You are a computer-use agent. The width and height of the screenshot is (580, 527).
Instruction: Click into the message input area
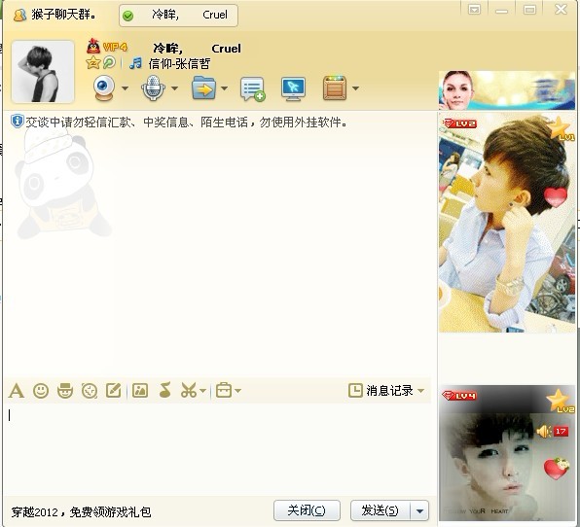(x=219, y=449)
